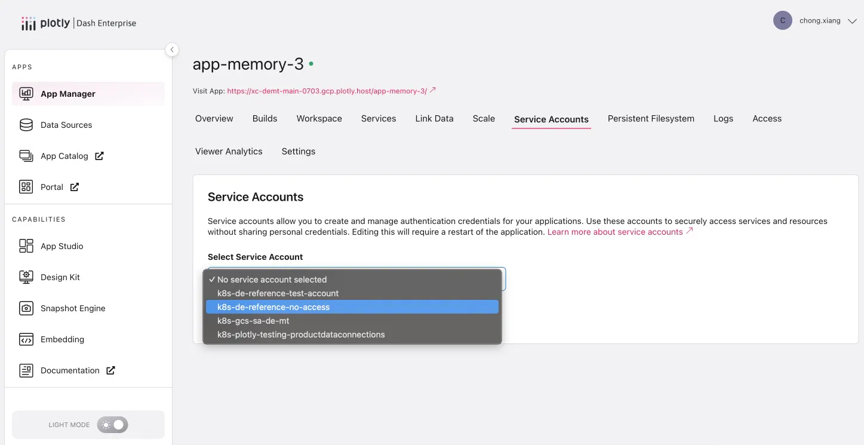The height and width of the screenshot is (445, 864).
Task: Open 'Learn more about service accounts' link
Action: point(615,232)
